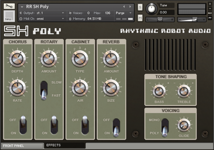
Task: Click the Cabinet type number 3 label
Action: click(x=80, y=48)
